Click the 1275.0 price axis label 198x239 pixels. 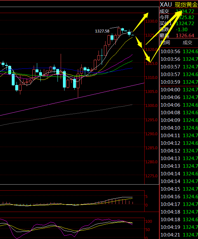click(151, 176)
